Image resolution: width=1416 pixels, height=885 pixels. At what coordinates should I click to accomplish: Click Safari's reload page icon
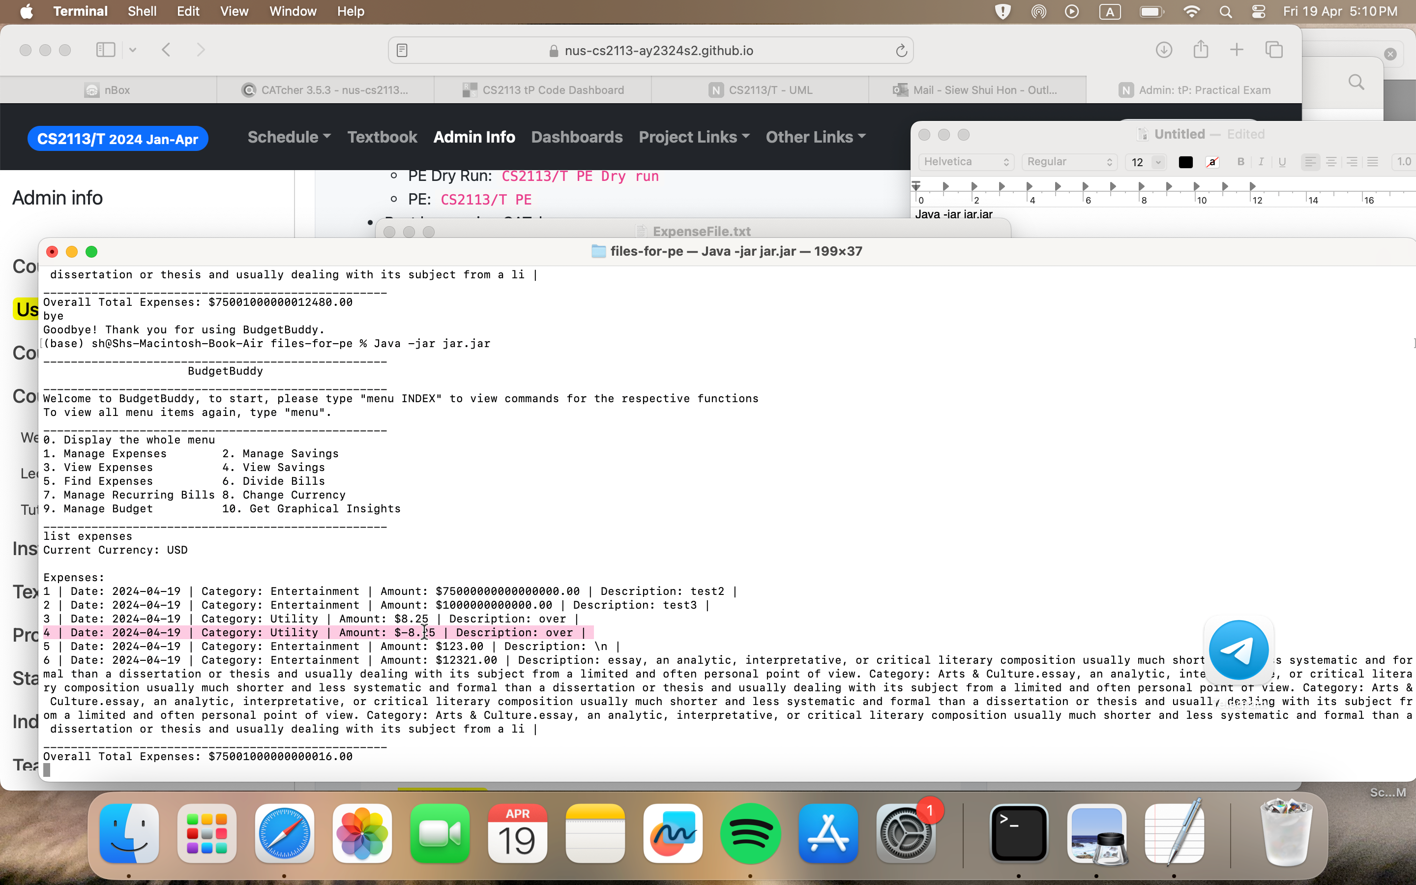(901, 50)
